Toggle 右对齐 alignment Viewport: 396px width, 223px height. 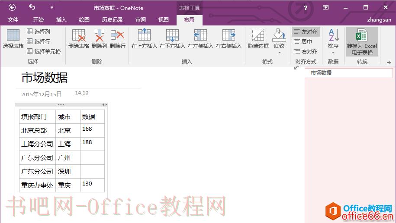[x=306, y=52]
